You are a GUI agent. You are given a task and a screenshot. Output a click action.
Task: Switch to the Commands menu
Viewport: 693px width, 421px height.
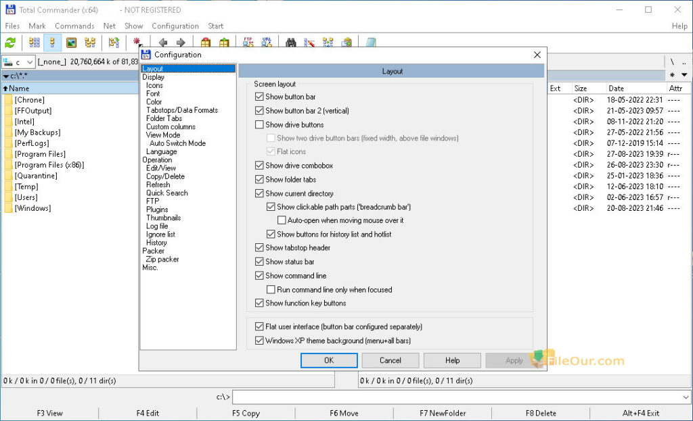pos(74,26)
